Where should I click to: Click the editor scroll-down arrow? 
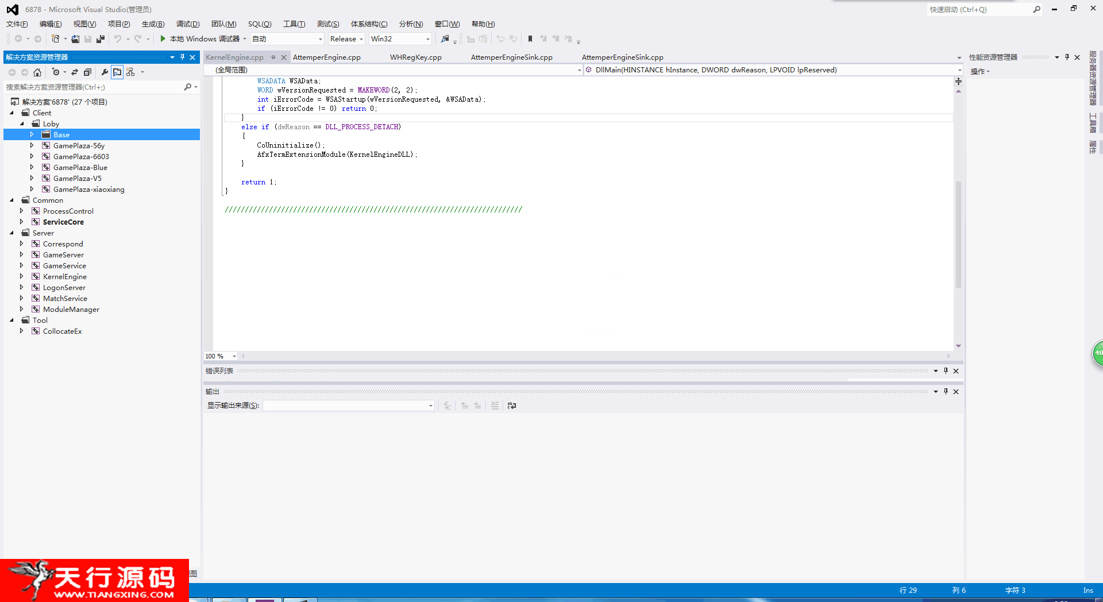958,346
